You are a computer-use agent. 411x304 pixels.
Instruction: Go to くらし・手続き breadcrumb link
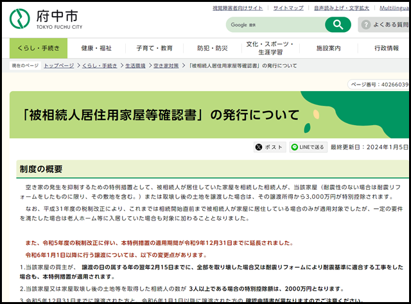pos(100,65)
